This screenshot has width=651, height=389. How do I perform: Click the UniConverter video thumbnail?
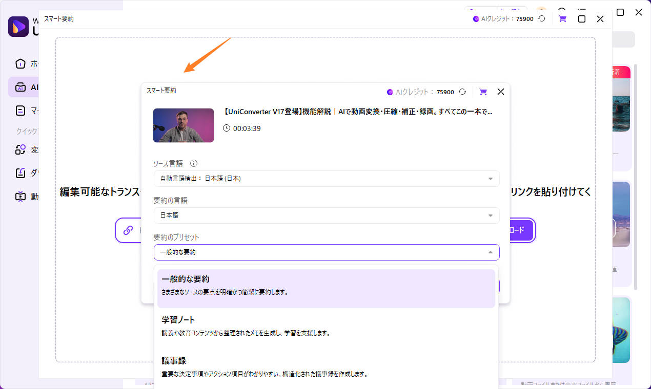184,125
